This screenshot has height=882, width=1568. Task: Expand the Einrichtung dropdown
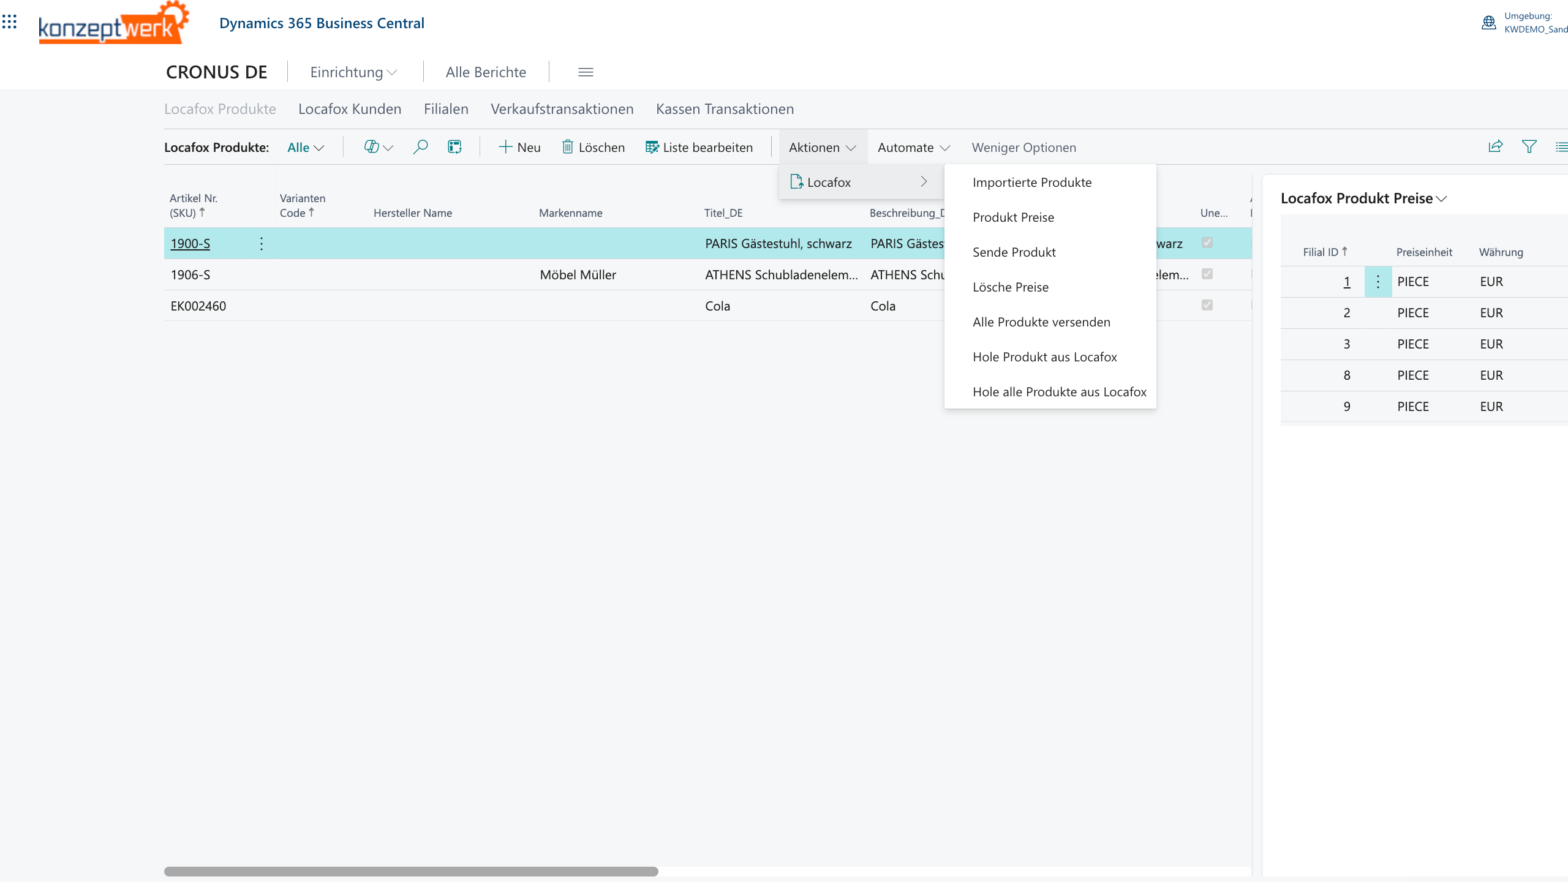(353, 72)
